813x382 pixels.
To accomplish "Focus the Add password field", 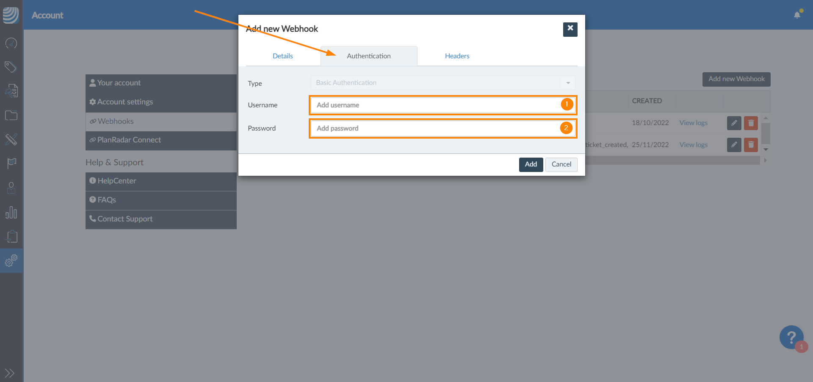I will point(436,128).
